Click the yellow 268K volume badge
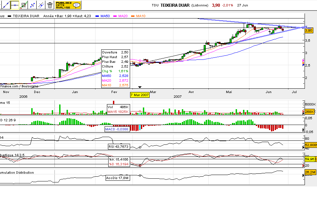 point(309,111)
